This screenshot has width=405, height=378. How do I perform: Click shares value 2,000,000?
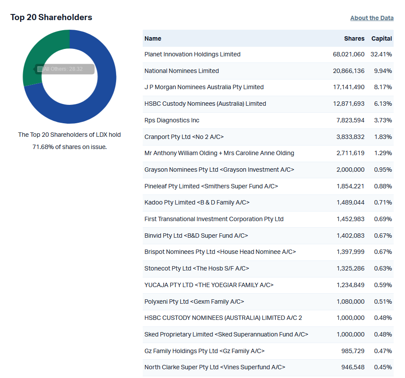click(350, 170)
